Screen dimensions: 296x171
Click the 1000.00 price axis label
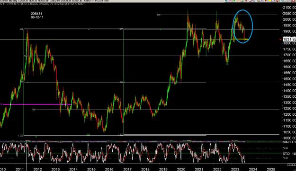click(x=289, y=138)
